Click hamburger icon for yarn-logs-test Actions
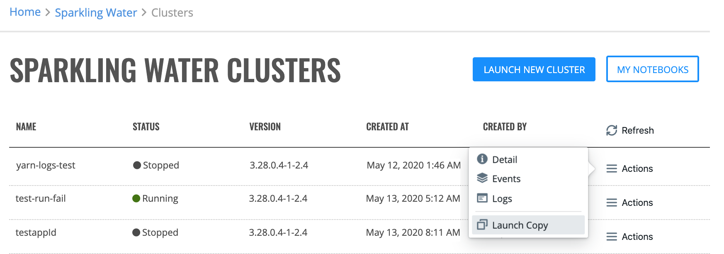724x254 pixels. point(612,169)
